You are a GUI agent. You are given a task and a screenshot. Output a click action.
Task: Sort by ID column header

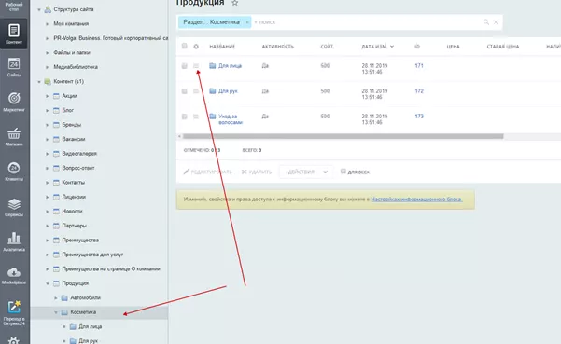[417, 47]
